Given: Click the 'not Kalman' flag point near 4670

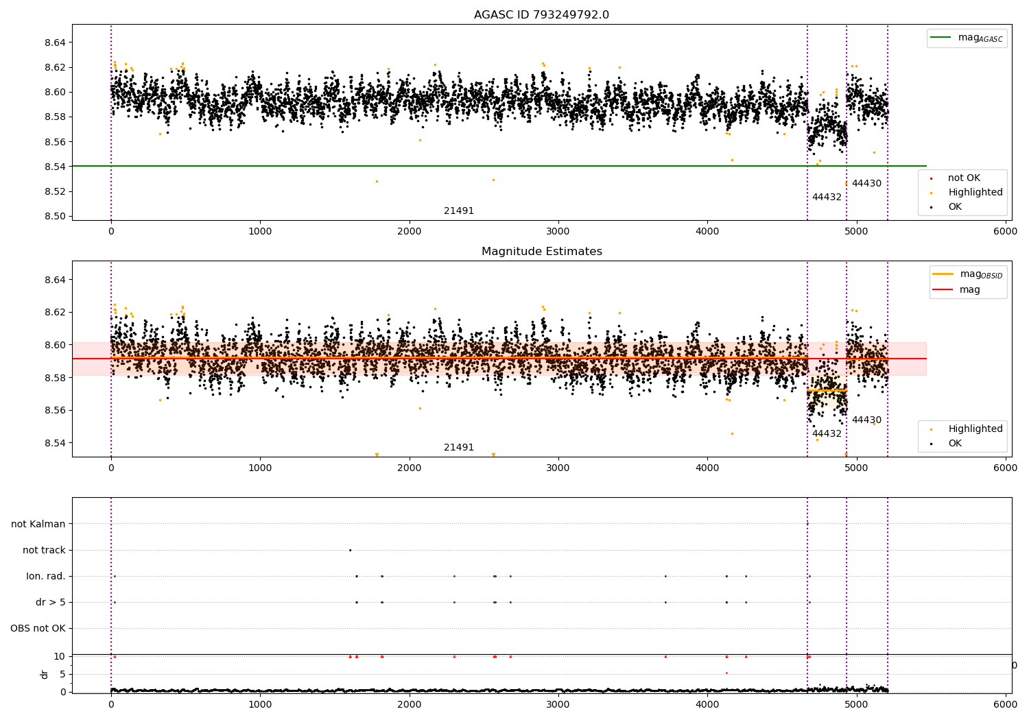Looking at the screenshot, I should click(807, 524).
